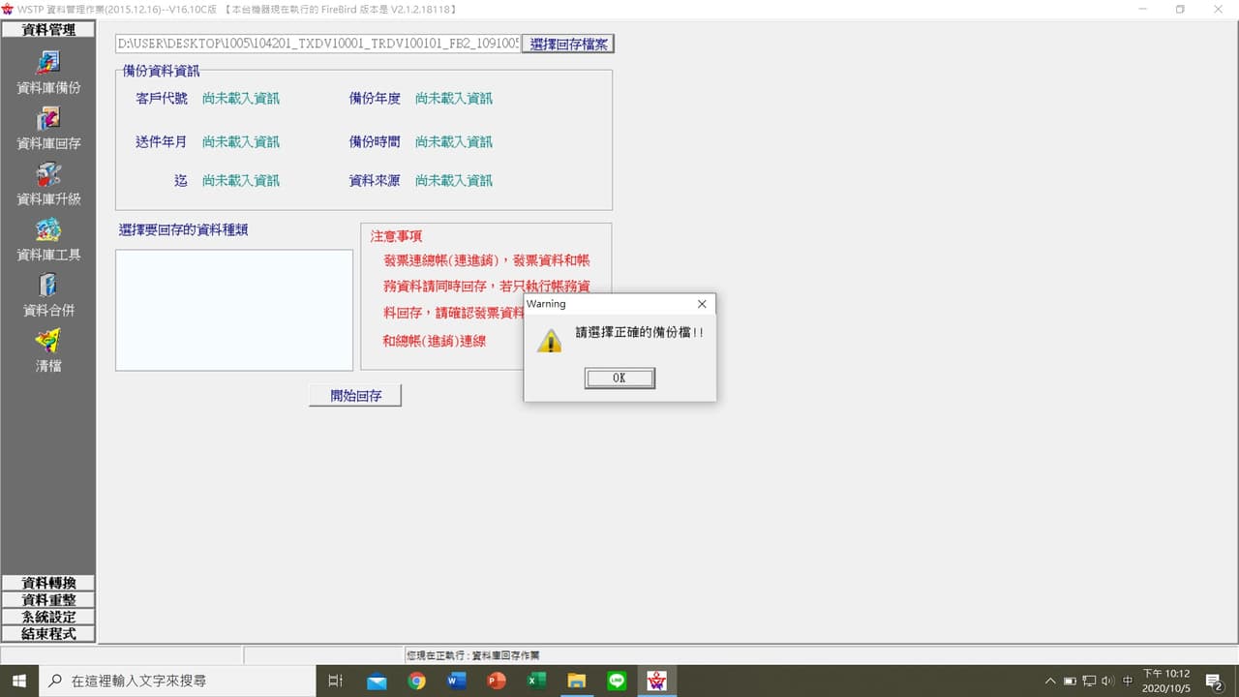
Task: Open the 資料合併 (data merge) function
Action: (47, 288)
